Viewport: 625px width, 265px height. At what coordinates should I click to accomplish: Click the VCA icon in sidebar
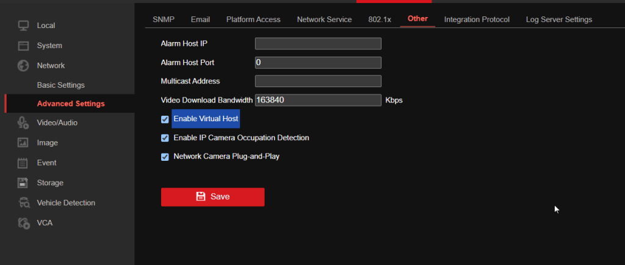[x=23, y=222]
